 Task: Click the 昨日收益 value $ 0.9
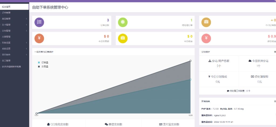[272, 36]
